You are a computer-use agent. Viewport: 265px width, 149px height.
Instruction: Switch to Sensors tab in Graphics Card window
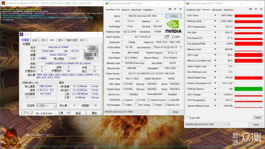point(126,10)
